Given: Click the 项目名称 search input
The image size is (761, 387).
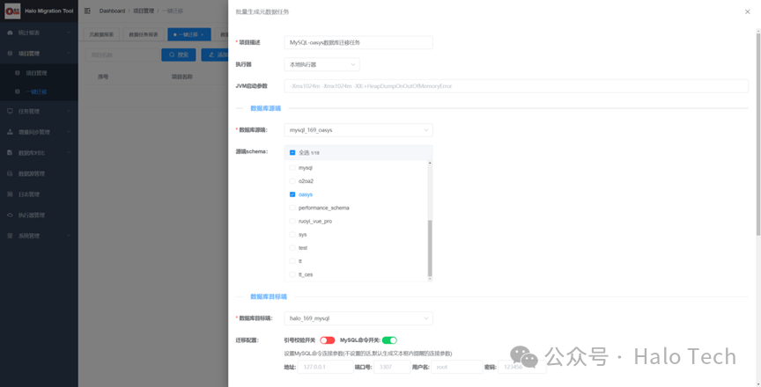Looking at the screenshot, I should click(122, 55).
